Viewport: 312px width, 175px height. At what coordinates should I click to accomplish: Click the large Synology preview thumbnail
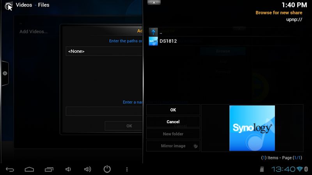252,128
